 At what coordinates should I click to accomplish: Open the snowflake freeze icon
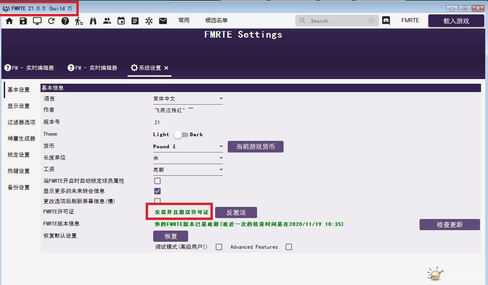tap(149, 21)
